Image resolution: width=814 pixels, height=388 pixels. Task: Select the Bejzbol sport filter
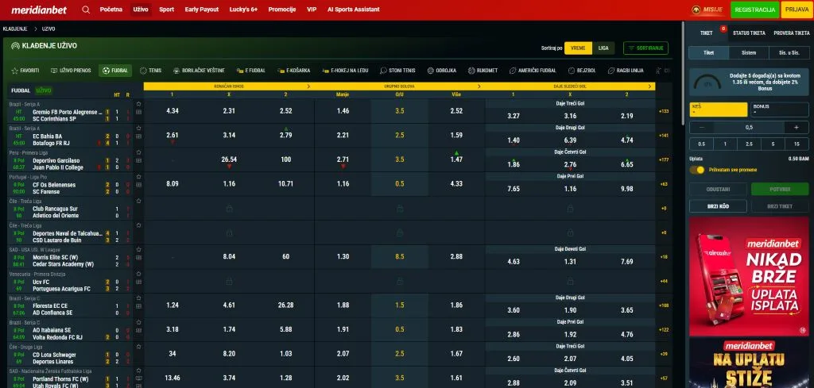(583, 71)
